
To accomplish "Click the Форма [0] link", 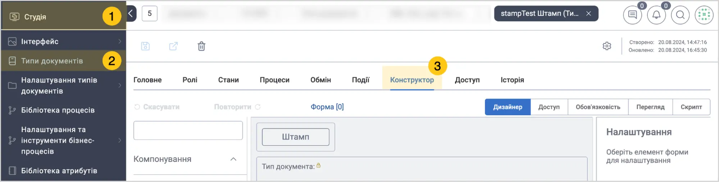I will 327,107.
